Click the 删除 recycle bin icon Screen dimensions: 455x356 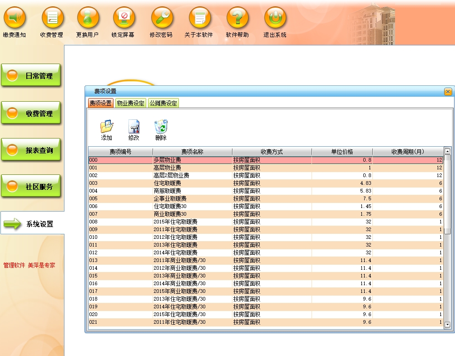click(161, 127)
